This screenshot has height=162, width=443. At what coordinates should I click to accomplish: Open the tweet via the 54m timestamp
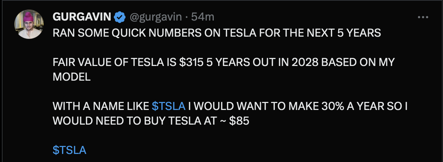tap(200, 17)
